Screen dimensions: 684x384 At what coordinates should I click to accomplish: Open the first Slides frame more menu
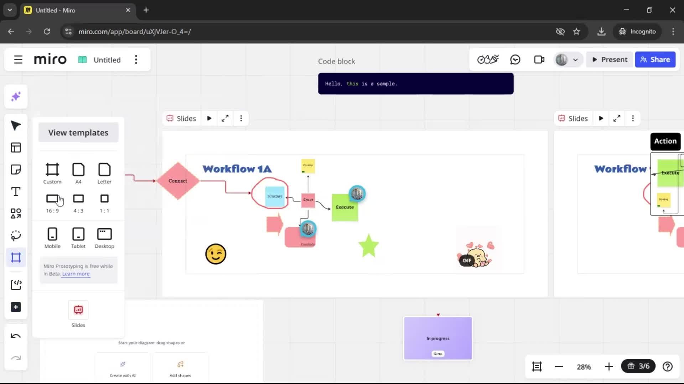[x=241, y=118]
